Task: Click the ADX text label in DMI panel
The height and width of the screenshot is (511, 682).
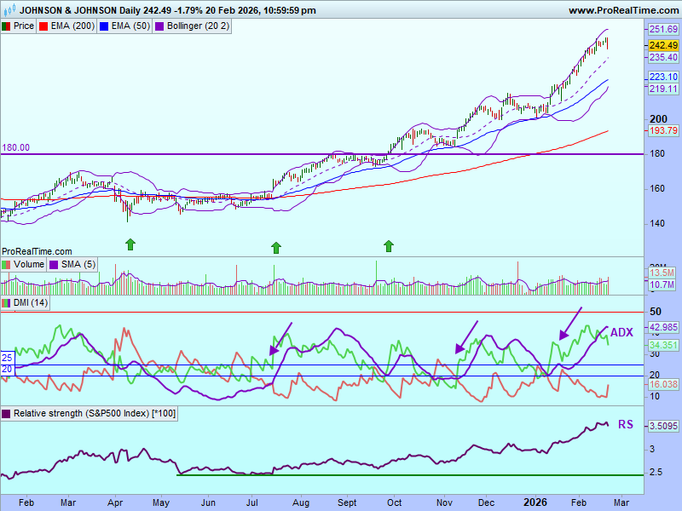Action: tap(621, 332)
